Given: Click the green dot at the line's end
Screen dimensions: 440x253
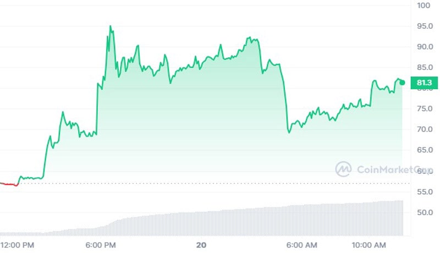Looking at the screenshot, I should [402, 82].
